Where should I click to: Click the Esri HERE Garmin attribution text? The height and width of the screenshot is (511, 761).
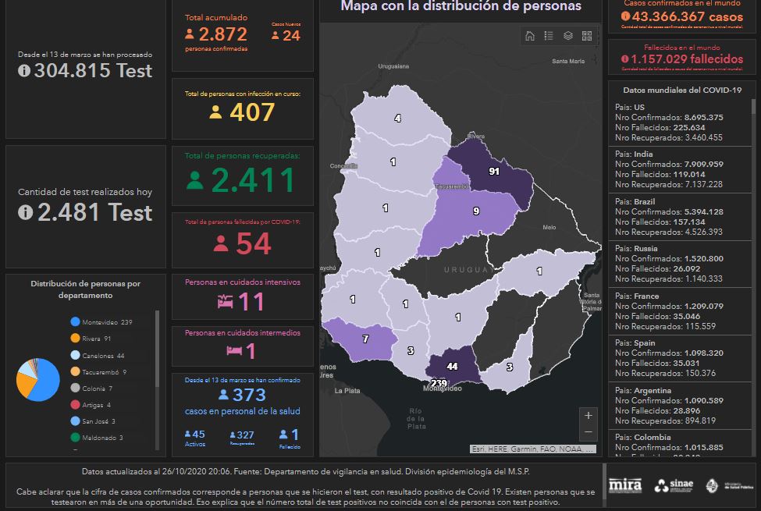point(533,449)
